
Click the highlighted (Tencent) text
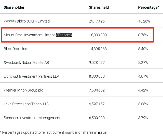click(64, 35)
